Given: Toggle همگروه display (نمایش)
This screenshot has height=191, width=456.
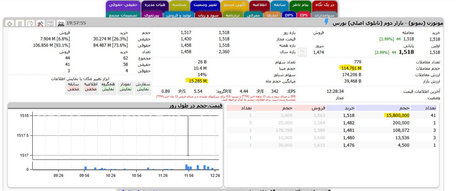Looking at the screenshot, I should (108, 87).
